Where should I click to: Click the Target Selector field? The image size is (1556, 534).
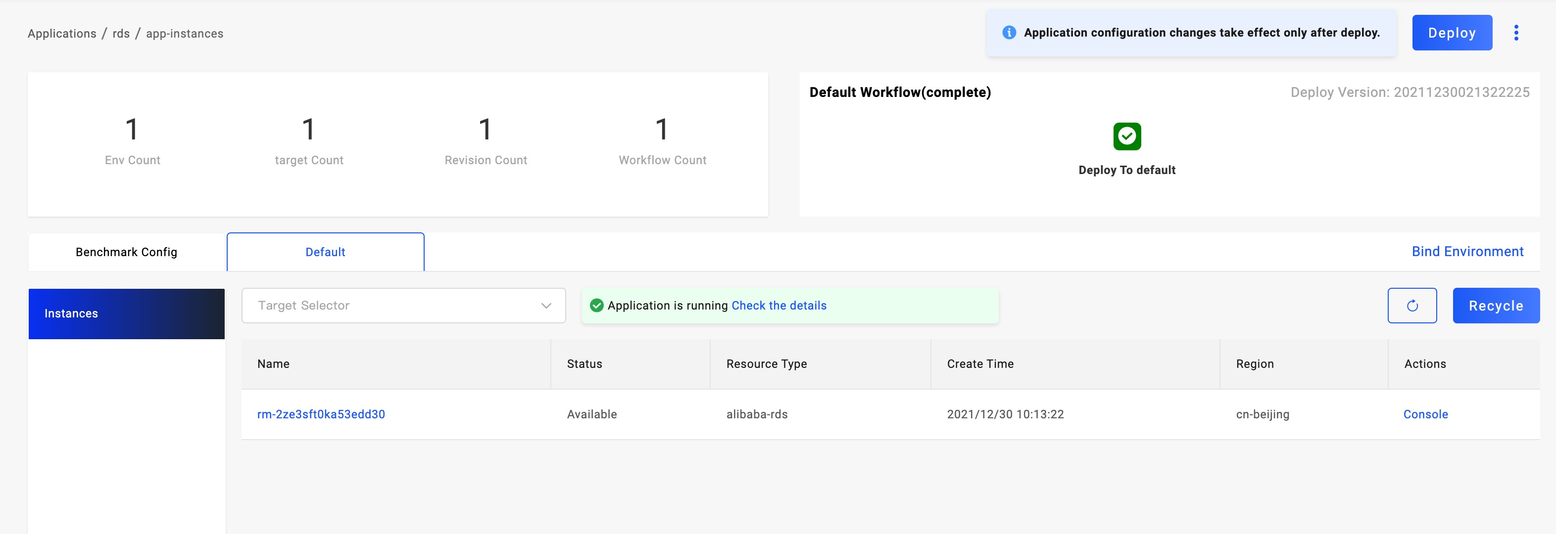pos(387,305)
